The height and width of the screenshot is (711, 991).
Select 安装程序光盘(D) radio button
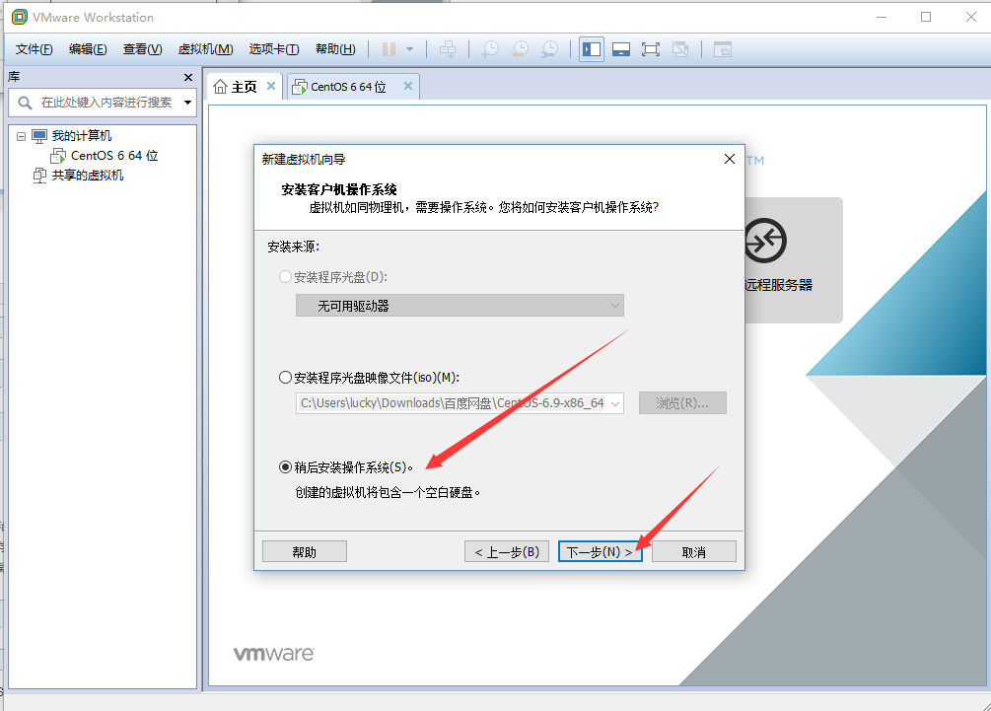pos(285,277)
